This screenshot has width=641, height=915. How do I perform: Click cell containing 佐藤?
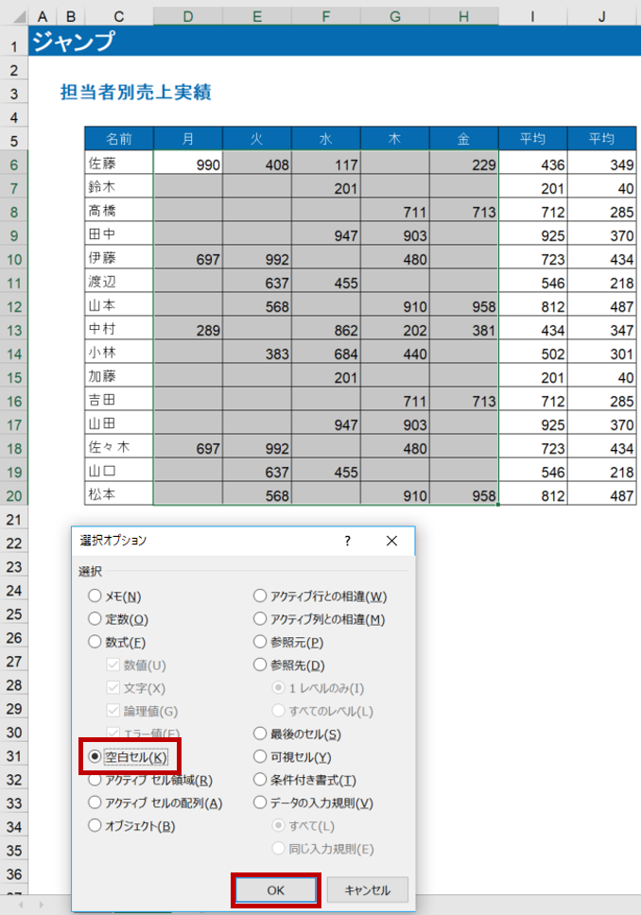tap(118, 164)
